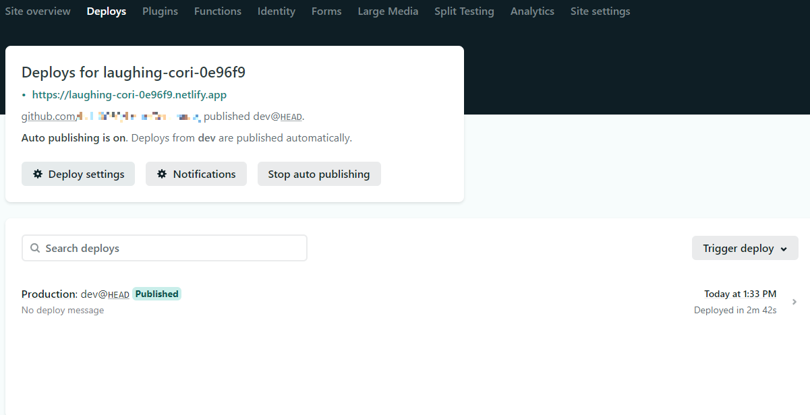Focus the Search deploys field

click(x=165, y=248)
